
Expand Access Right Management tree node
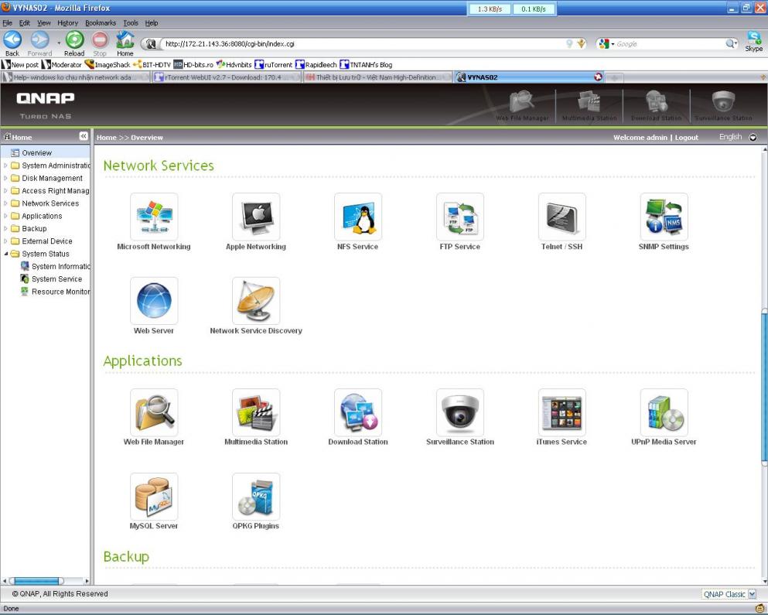pyautogui.click(x=5, y=191)
